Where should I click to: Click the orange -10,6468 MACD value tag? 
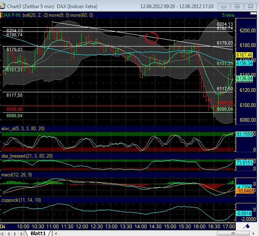245,191
